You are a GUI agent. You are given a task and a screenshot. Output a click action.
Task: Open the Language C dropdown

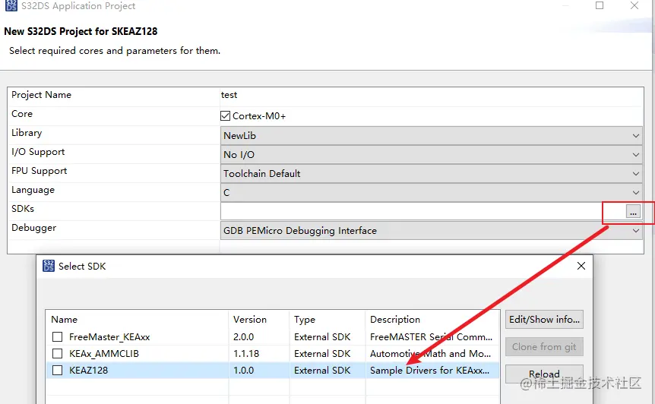click(x=431, y=192)
